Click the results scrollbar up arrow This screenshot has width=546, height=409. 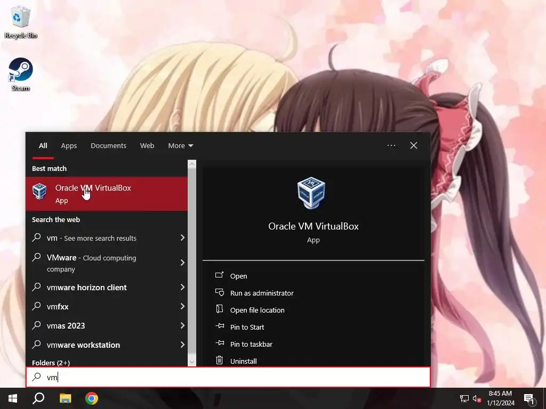192,164
